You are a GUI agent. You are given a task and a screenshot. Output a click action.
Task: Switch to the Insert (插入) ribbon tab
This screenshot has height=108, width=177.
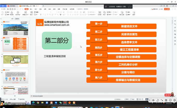[31, 9]
